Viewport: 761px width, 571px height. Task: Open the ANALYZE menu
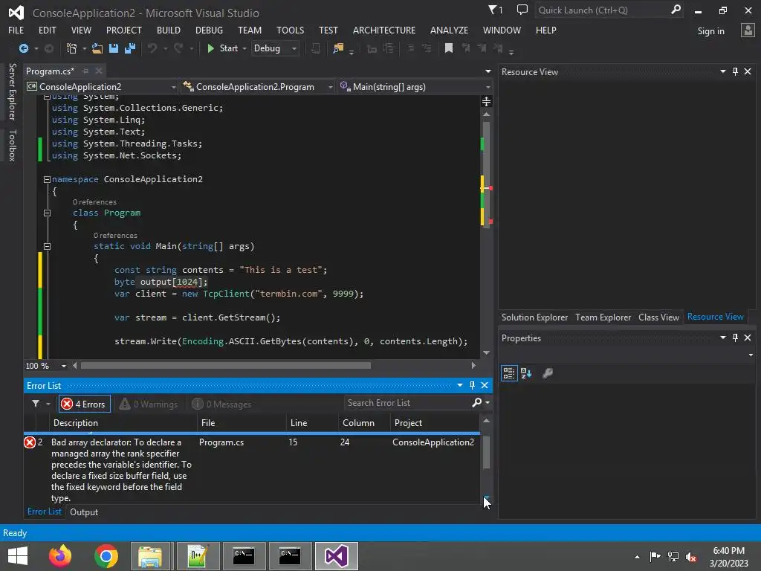pos(449,30)
